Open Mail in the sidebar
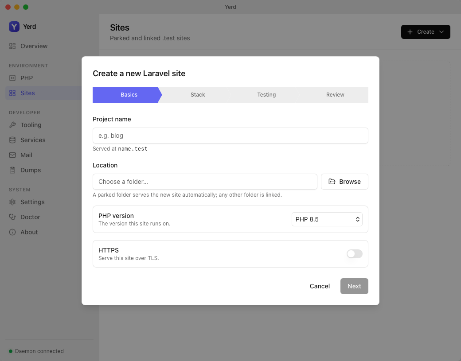The width and height of the screenshot is (461, 361). (x=43, y=155)
